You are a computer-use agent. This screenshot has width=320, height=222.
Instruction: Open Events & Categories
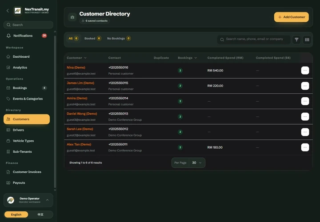click(x=27, y=99)
